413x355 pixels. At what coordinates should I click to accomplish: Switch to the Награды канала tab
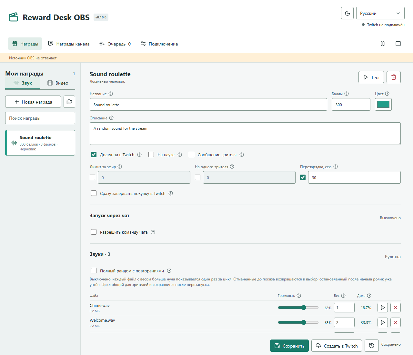click(x=69, y=44)
